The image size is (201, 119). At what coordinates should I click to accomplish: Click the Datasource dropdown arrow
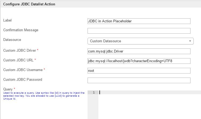click(x=190, y=41)
